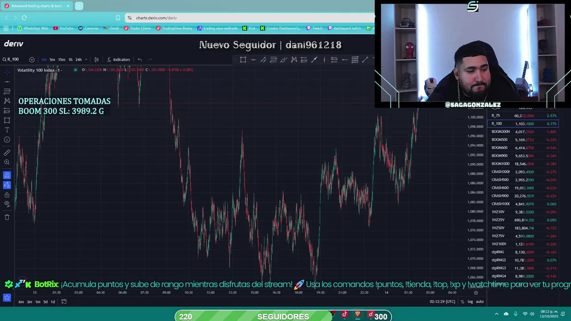Remove drawings with the trash icon

(x=7, y=217)
